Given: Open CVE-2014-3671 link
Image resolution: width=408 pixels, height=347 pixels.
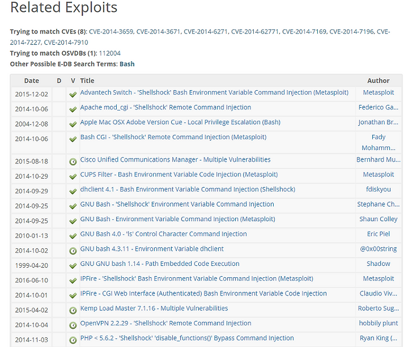Looking at the screenshot, I should tap(159, 32).
